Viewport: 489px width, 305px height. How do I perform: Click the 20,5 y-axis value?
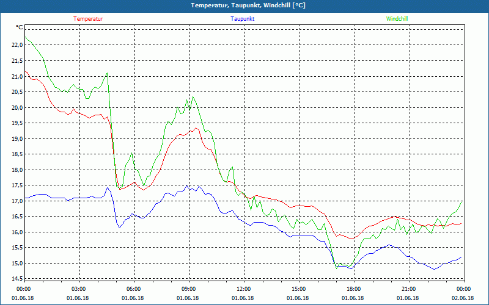click(17, 92)
